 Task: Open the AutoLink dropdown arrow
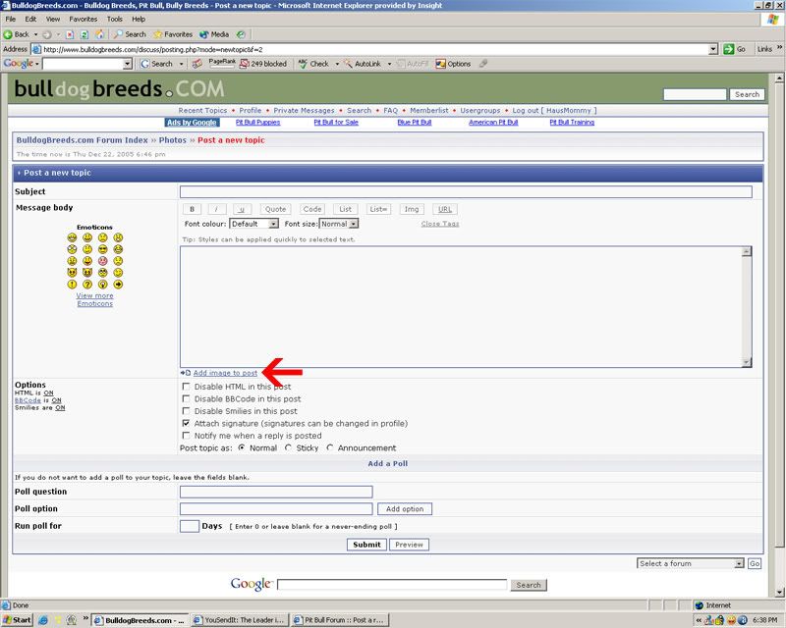click(x=389, y=64)
